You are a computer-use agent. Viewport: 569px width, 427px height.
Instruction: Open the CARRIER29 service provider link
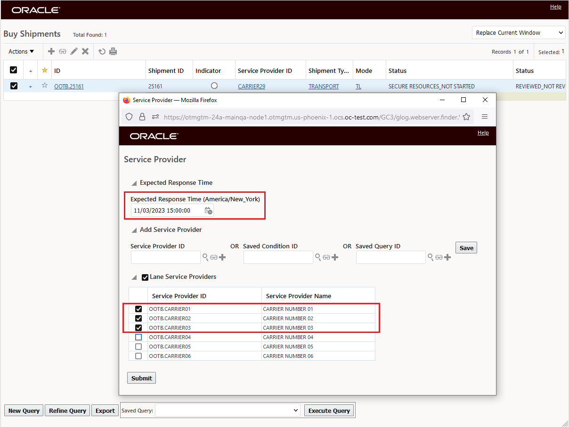point(252,87)
